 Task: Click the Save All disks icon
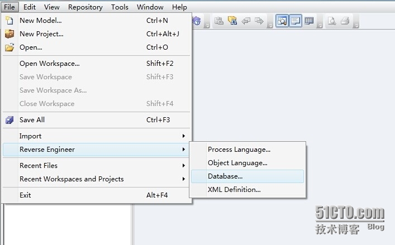click(9, 120)
